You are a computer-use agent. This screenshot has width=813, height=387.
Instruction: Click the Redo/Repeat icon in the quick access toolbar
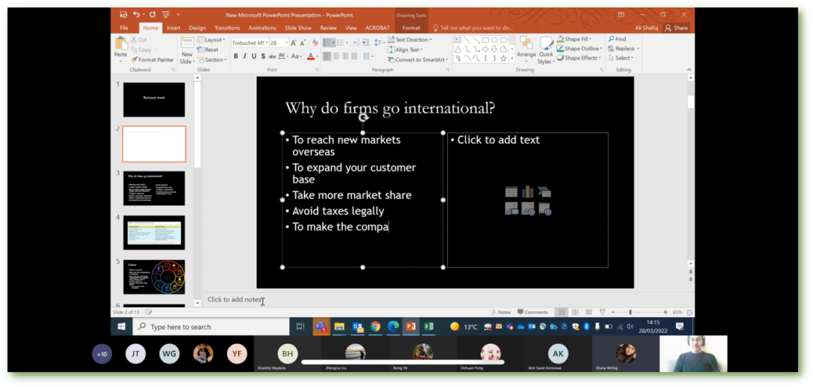click(x=152, y=14)
